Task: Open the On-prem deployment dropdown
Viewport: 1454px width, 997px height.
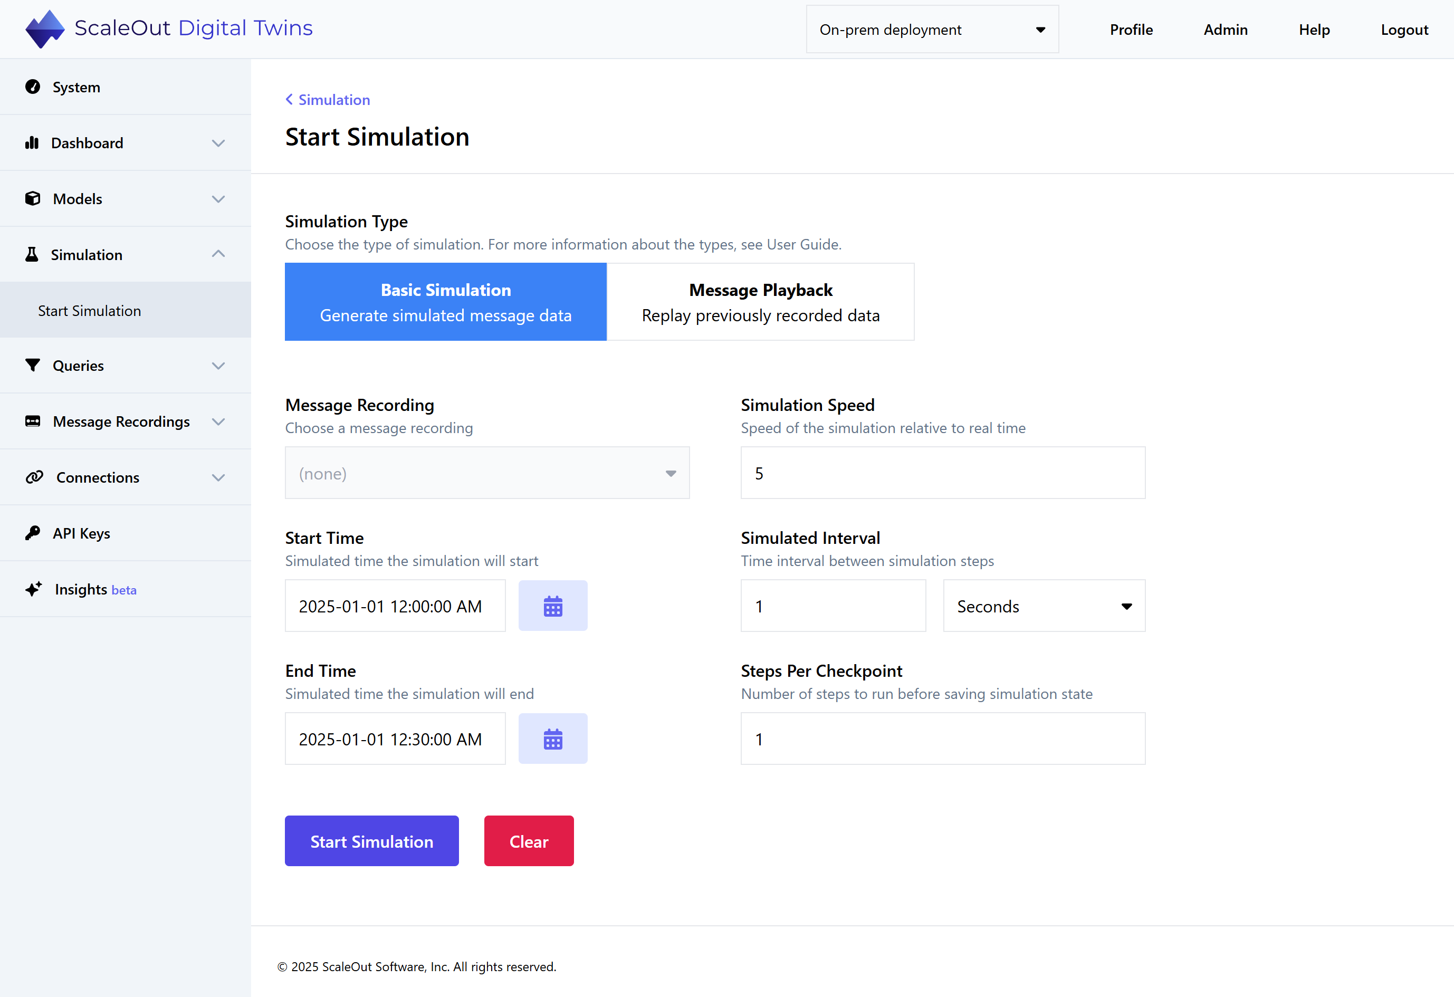Action: click(x=932, y=30)
